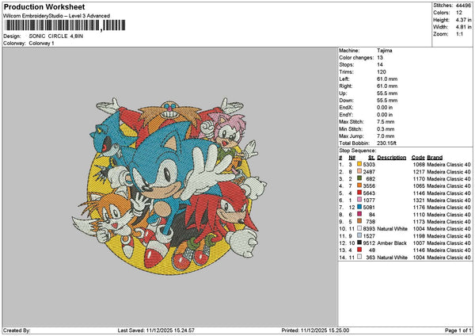The image size is (475, 336).
Task: Click the red swatch in stop row 48
Action: [x=359, y=250]
